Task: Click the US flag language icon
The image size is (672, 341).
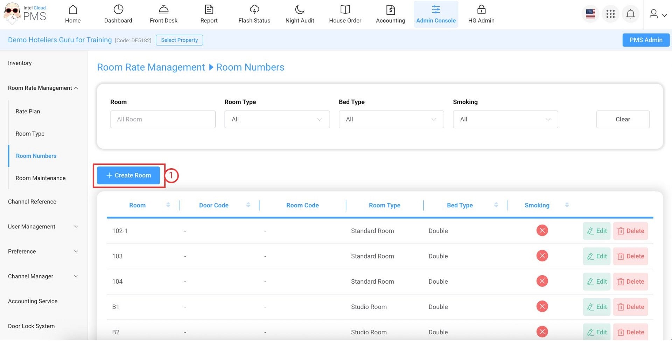Action: pyautogui.click(x=590, y=14)
